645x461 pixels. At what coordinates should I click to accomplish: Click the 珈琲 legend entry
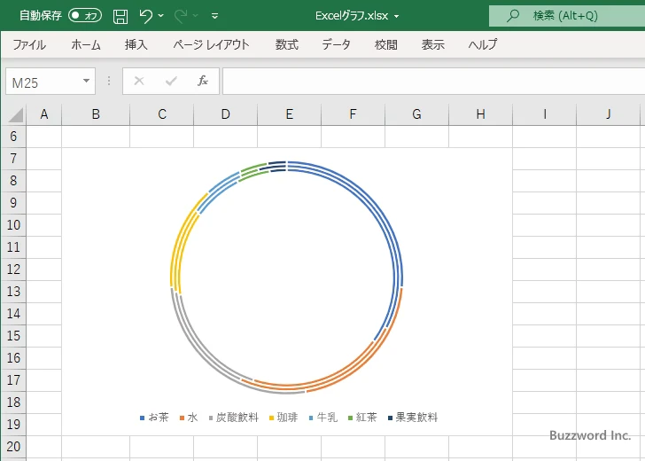click(x=284, y=418)
